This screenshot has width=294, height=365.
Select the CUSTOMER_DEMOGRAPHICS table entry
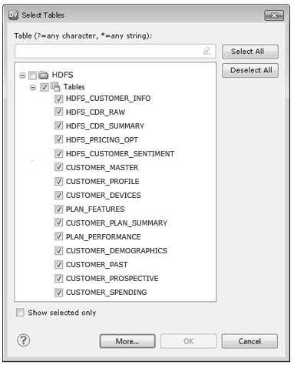coord(117,250)
